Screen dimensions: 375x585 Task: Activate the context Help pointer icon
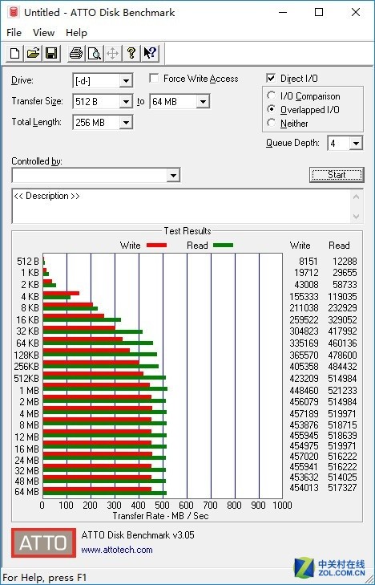pyautogui.click(x=150, y=53)
